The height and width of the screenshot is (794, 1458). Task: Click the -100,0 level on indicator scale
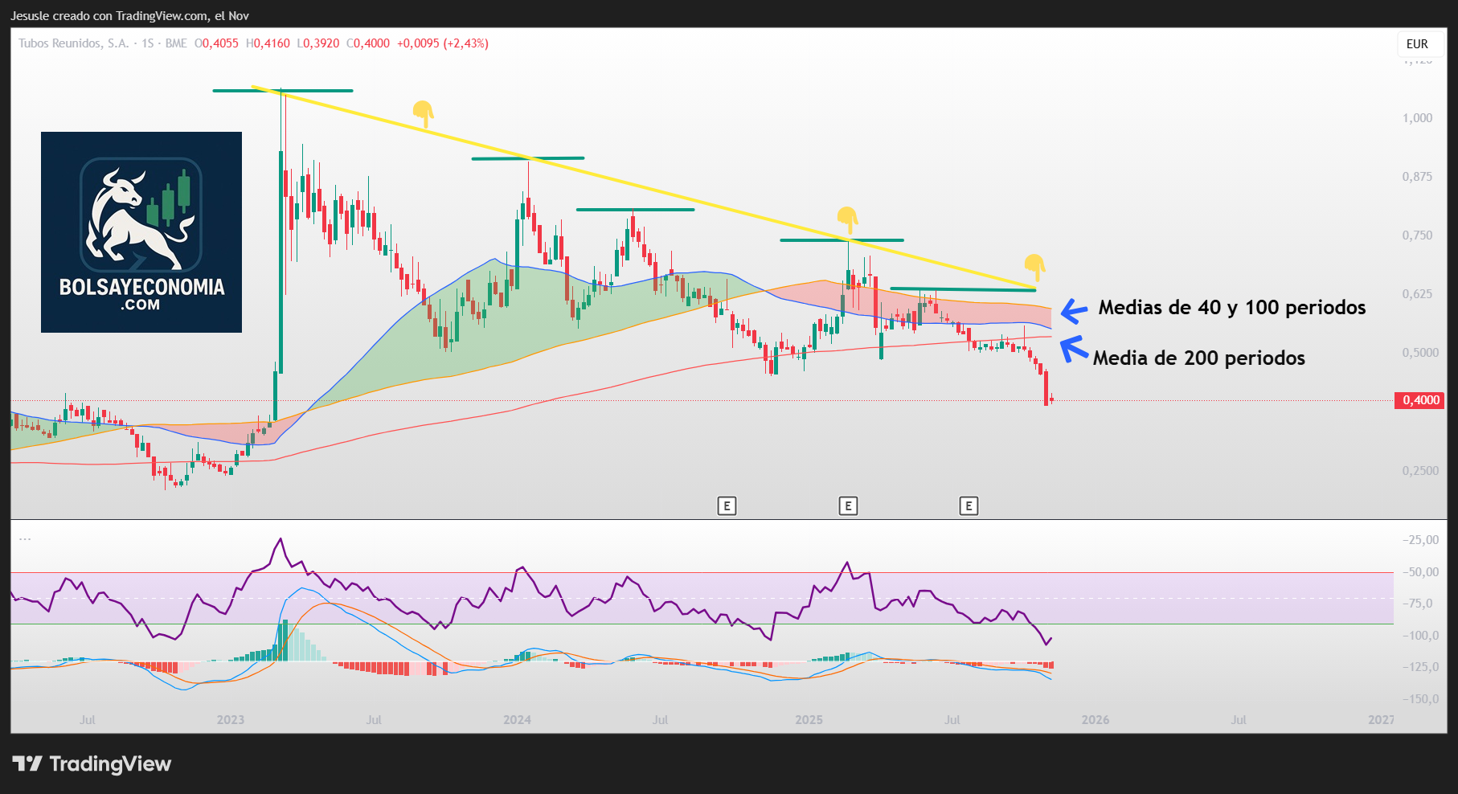(1420, 635)
